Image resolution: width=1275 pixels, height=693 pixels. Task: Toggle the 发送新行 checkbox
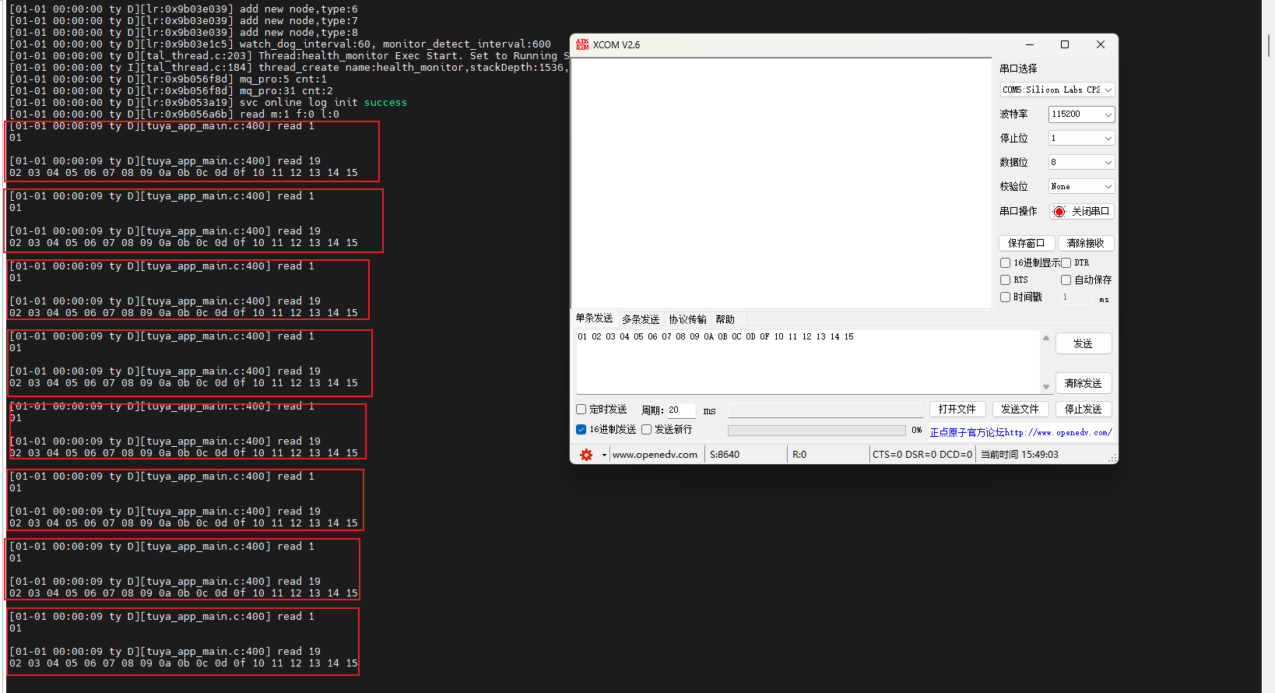646,430
